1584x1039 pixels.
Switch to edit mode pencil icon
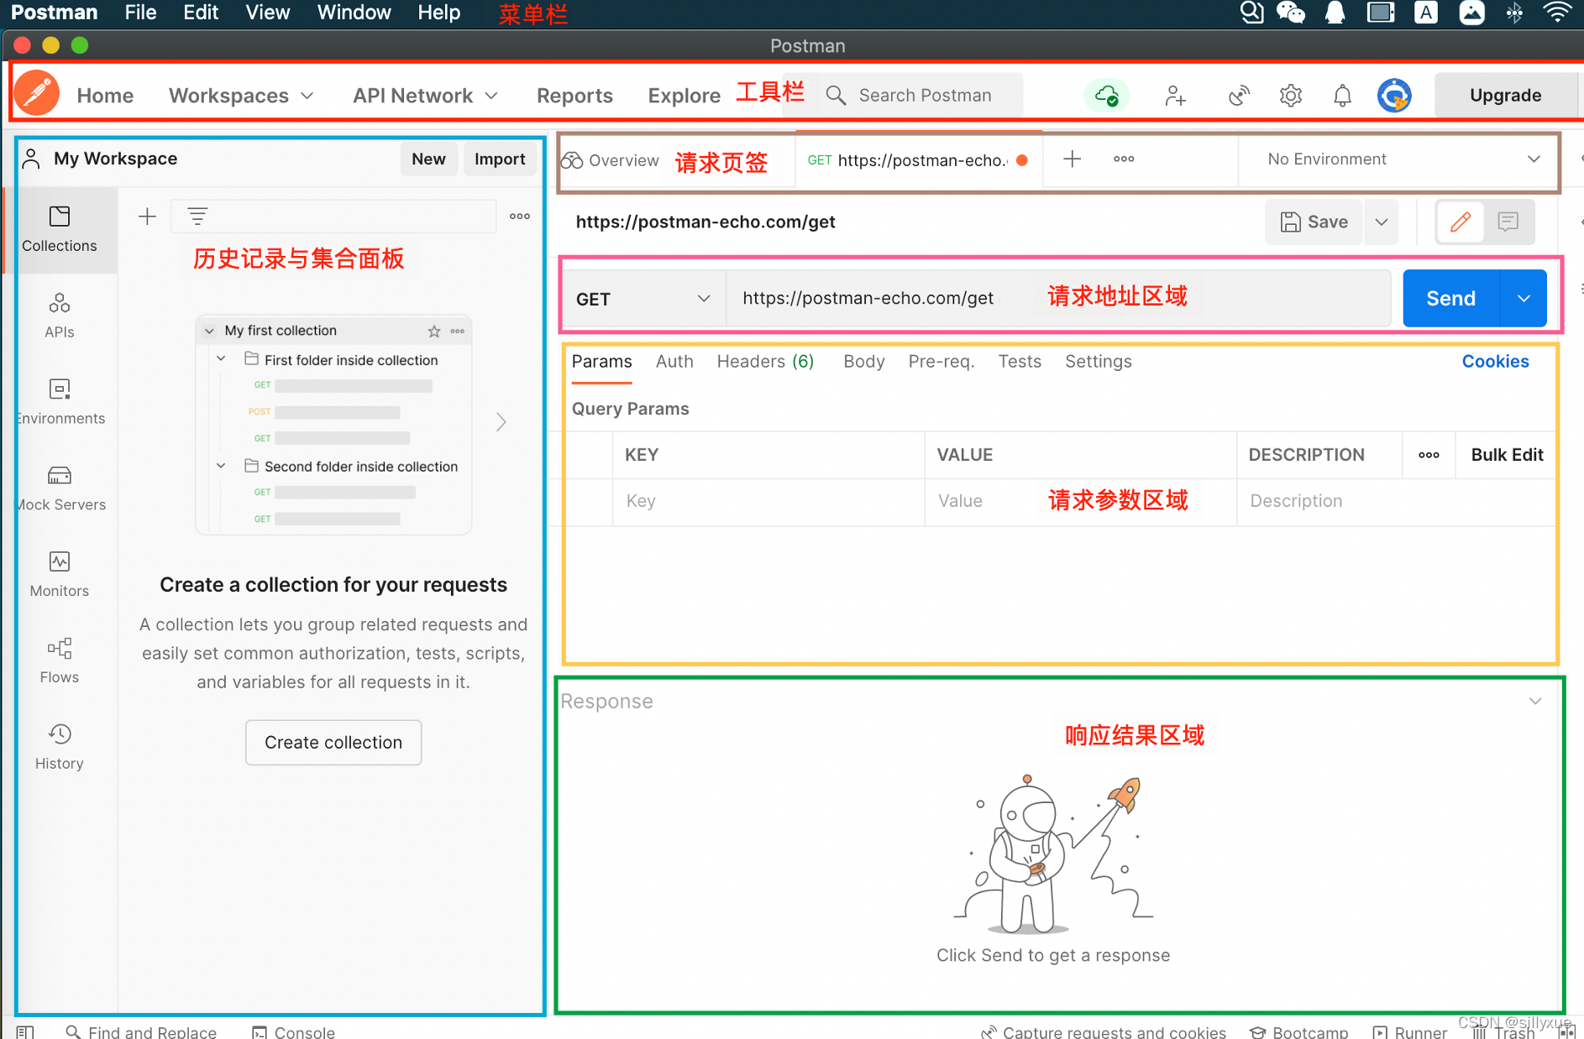click(1461, 222)
